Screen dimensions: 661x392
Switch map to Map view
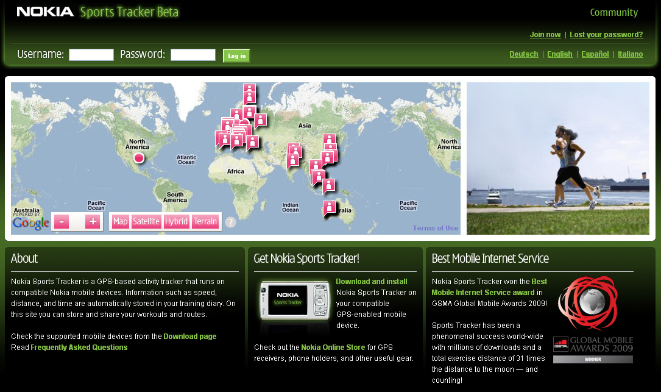click(120, 221)
